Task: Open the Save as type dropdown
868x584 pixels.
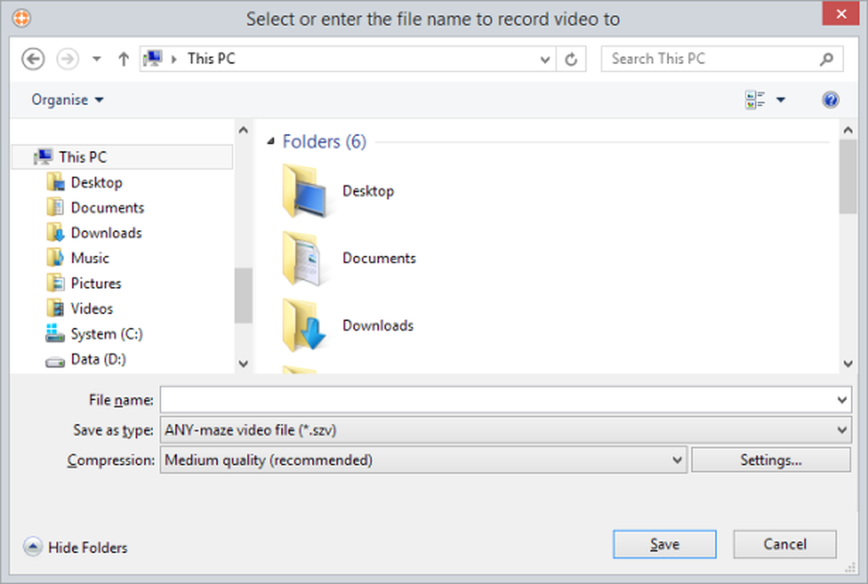Action: [841, 430]
